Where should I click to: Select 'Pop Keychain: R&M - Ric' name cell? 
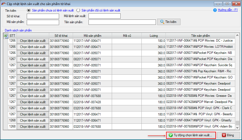pos(201,71)
